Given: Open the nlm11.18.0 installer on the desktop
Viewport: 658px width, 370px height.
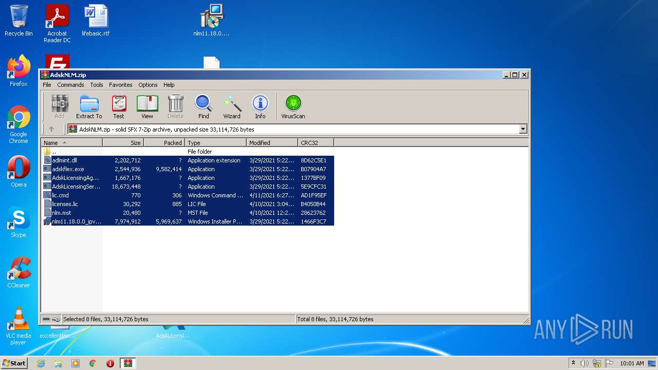Looking at the screenshot, I should [211, 21].
